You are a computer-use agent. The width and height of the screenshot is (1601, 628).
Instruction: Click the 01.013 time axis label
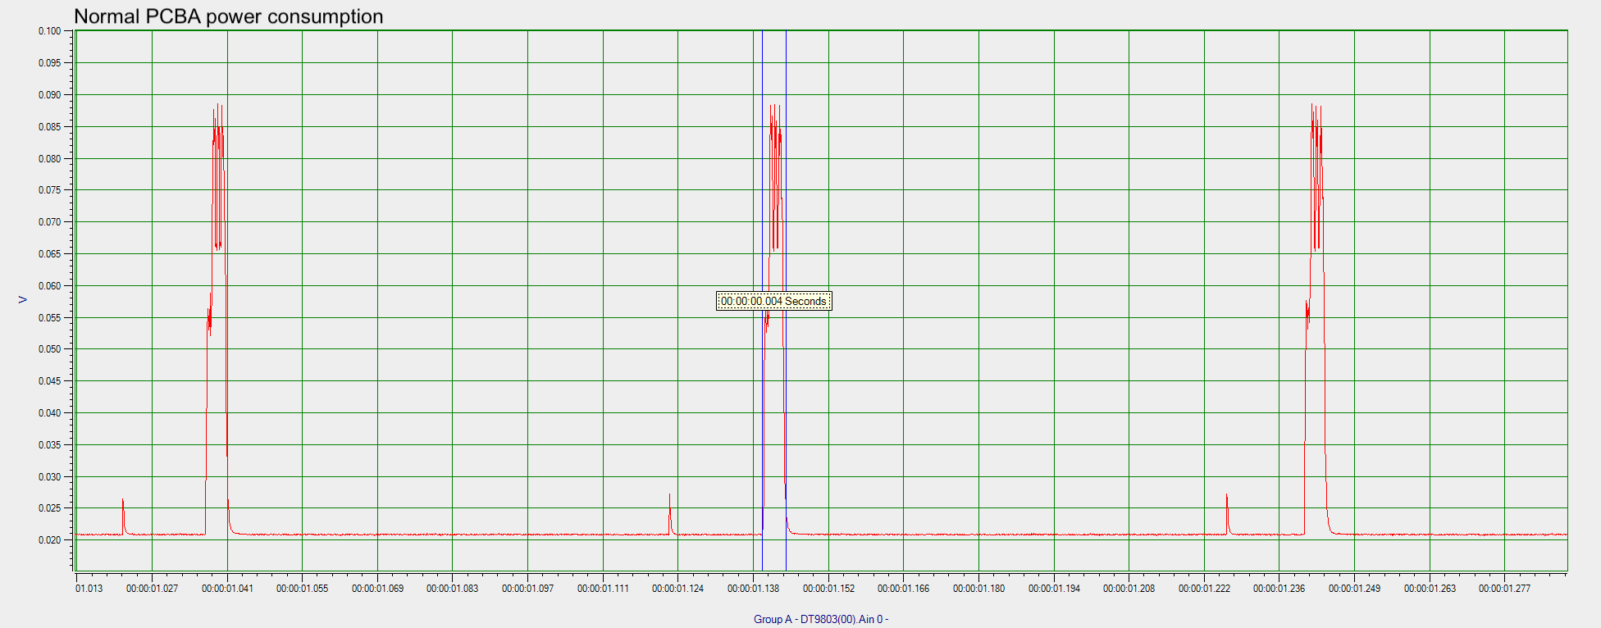pyautogui.click(x=89, y=589)
